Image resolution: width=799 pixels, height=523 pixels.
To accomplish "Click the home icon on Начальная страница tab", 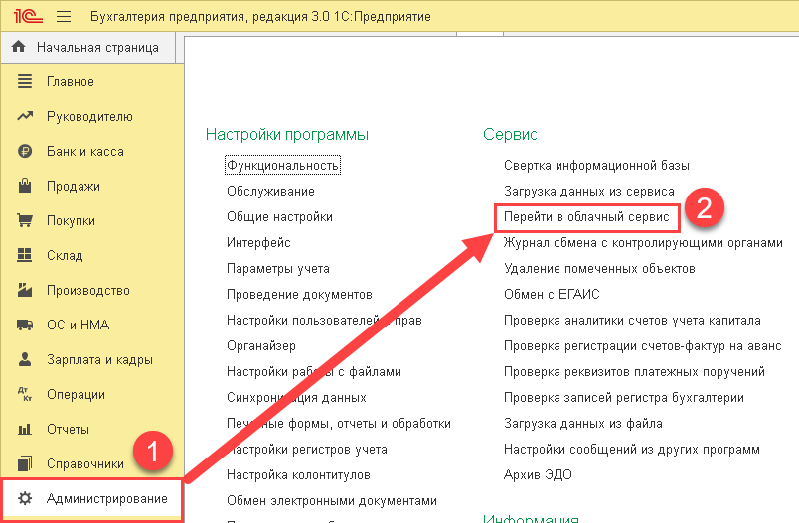I will pyautogui.click(x=18, y=47).
